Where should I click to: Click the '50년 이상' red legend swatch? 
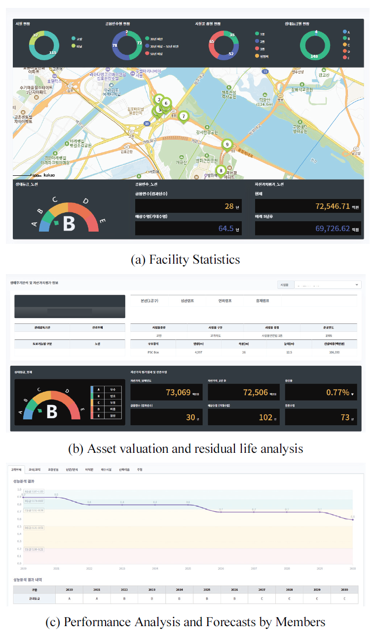(x=148, y=53)
